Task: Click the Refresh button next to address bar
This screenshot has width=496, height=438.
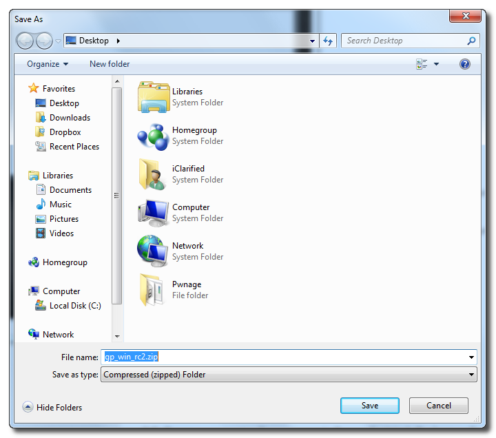Action: click(328, 41)
